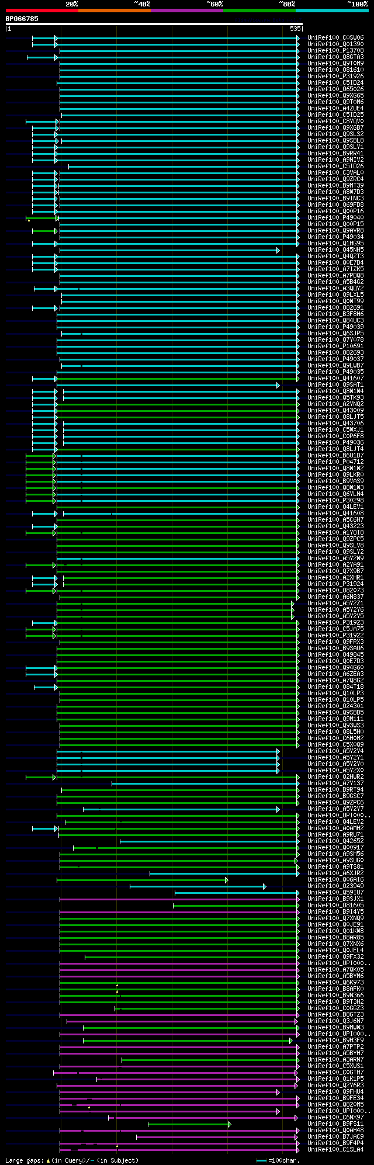Click the label UniRef100_C1SLA4

pyautogui.click(x=335, y=1150)
